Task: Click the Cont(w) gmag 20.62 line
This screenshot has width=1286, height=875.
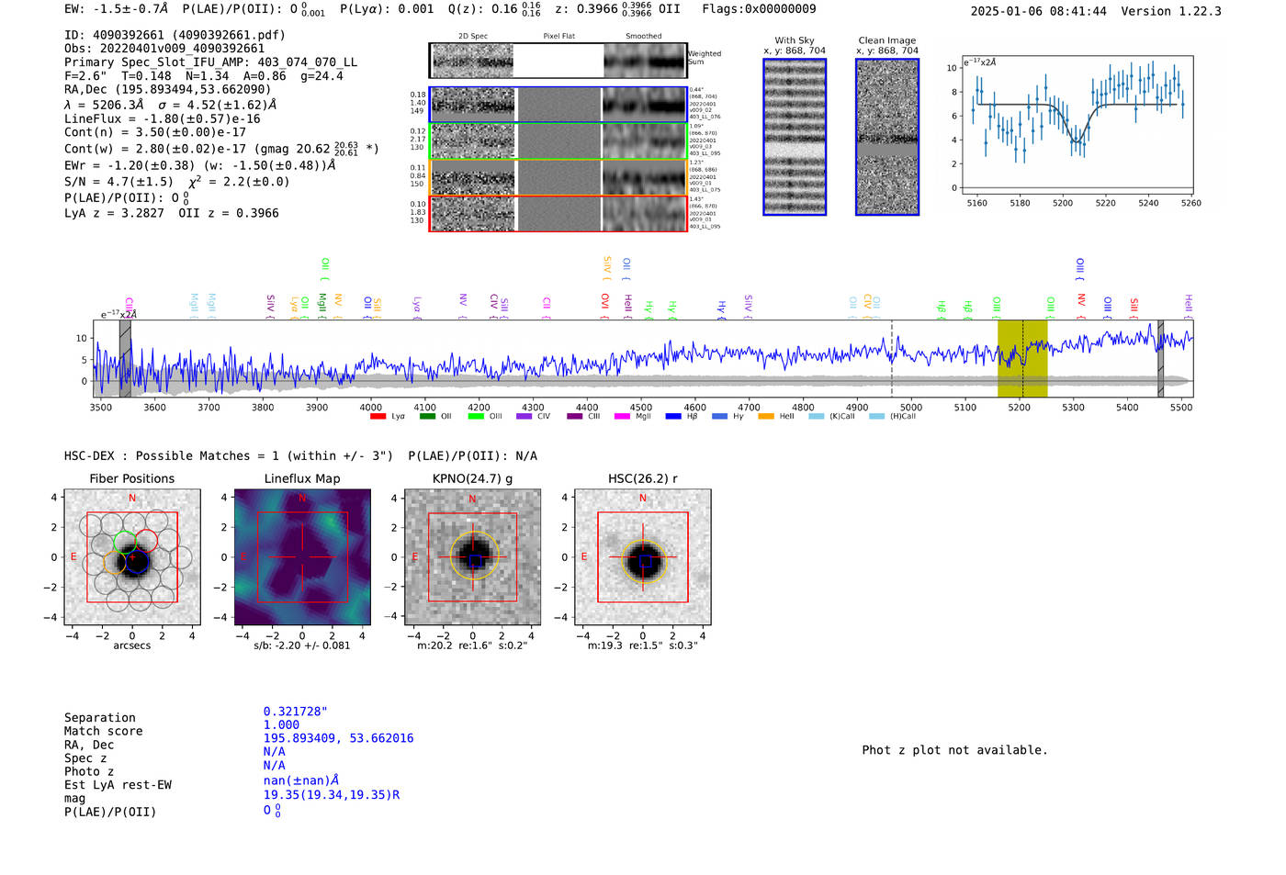Action: click(x=221, y=148)
